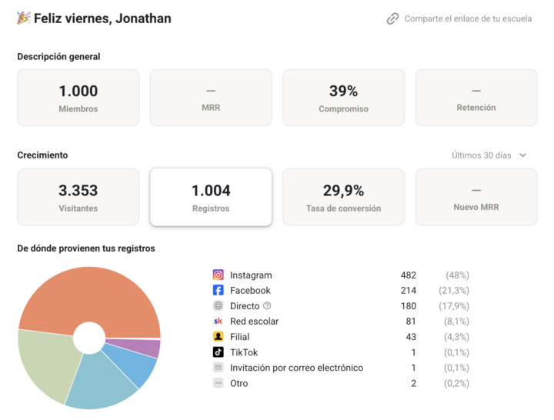Click the chain link icon in the header

[392, 18]
